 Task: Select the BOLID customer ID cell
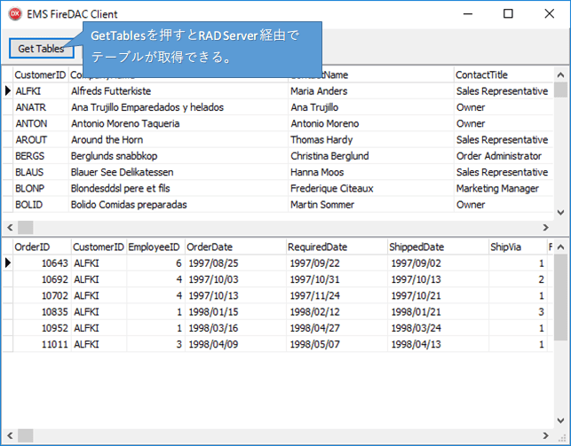click(x=41, y=205)
